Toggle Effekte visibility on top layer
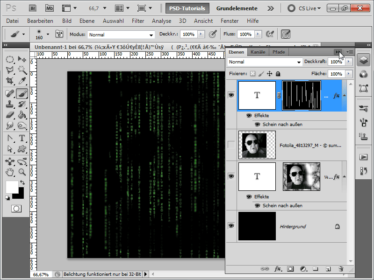This screenshot has height=280, width=374. pyautogui.click(x=249, y=115)
